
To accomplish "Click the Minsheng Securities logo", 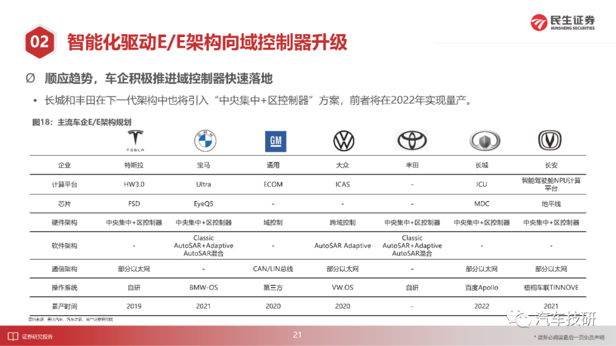I will pos(562,22).
